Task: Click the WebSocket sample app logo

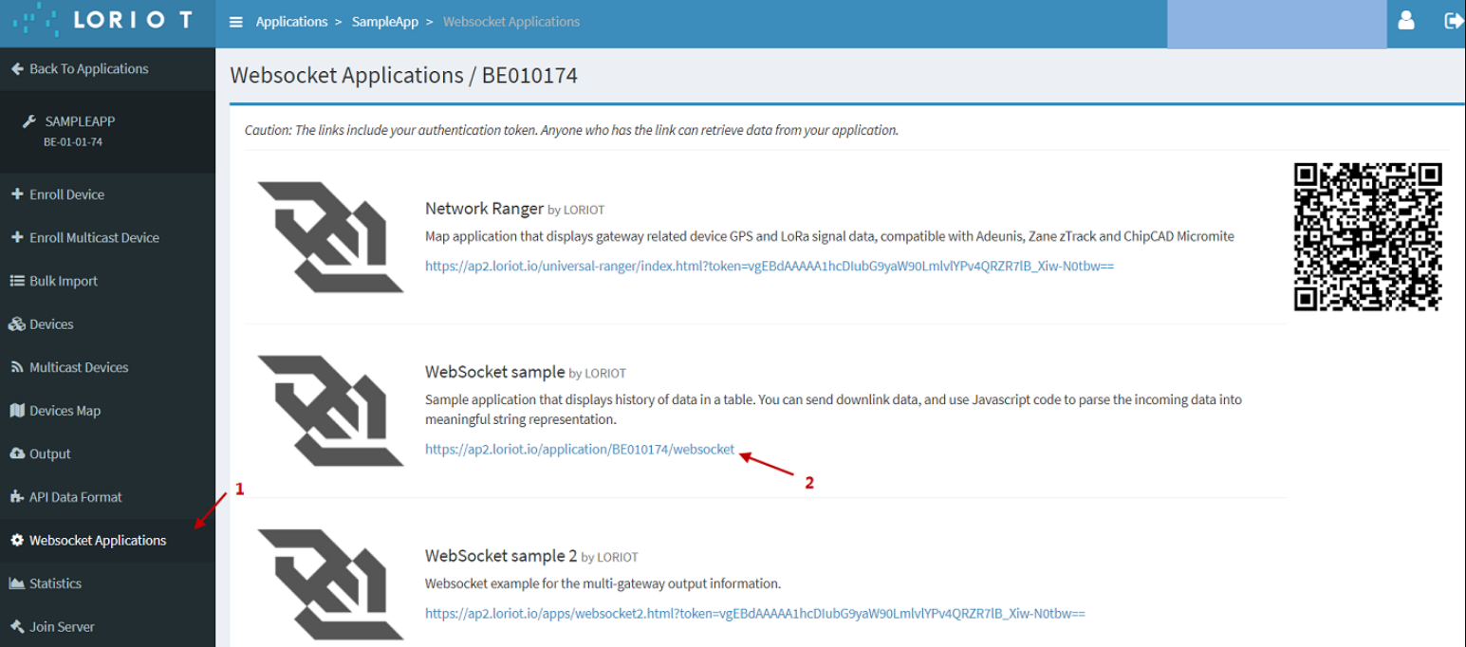Action: click(x=330, y=411)
